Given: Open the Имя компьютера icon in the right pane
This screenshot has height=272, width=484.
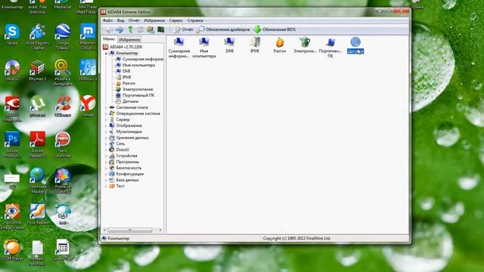Looking at the screenshot, I should 204,48.
